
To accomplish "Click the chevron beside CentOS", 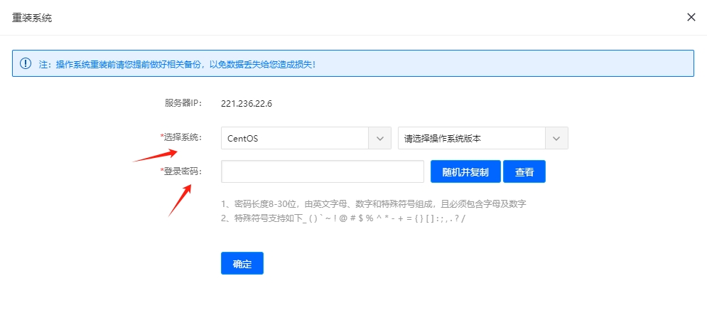I will (x=380, y=138).
